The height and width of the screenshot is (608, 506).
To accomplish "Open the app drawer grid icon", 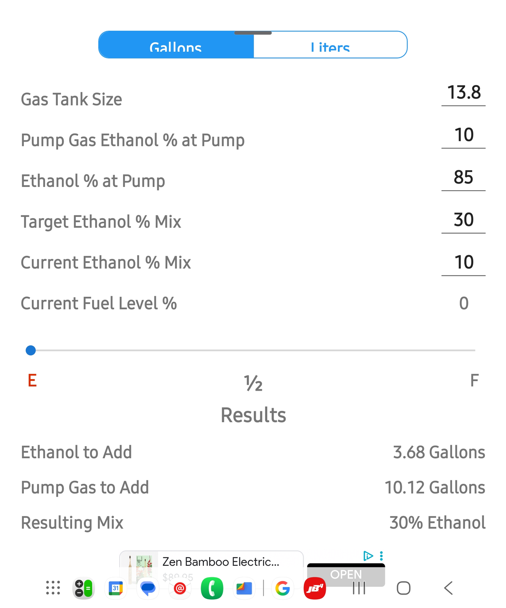I will pos(53,588).
